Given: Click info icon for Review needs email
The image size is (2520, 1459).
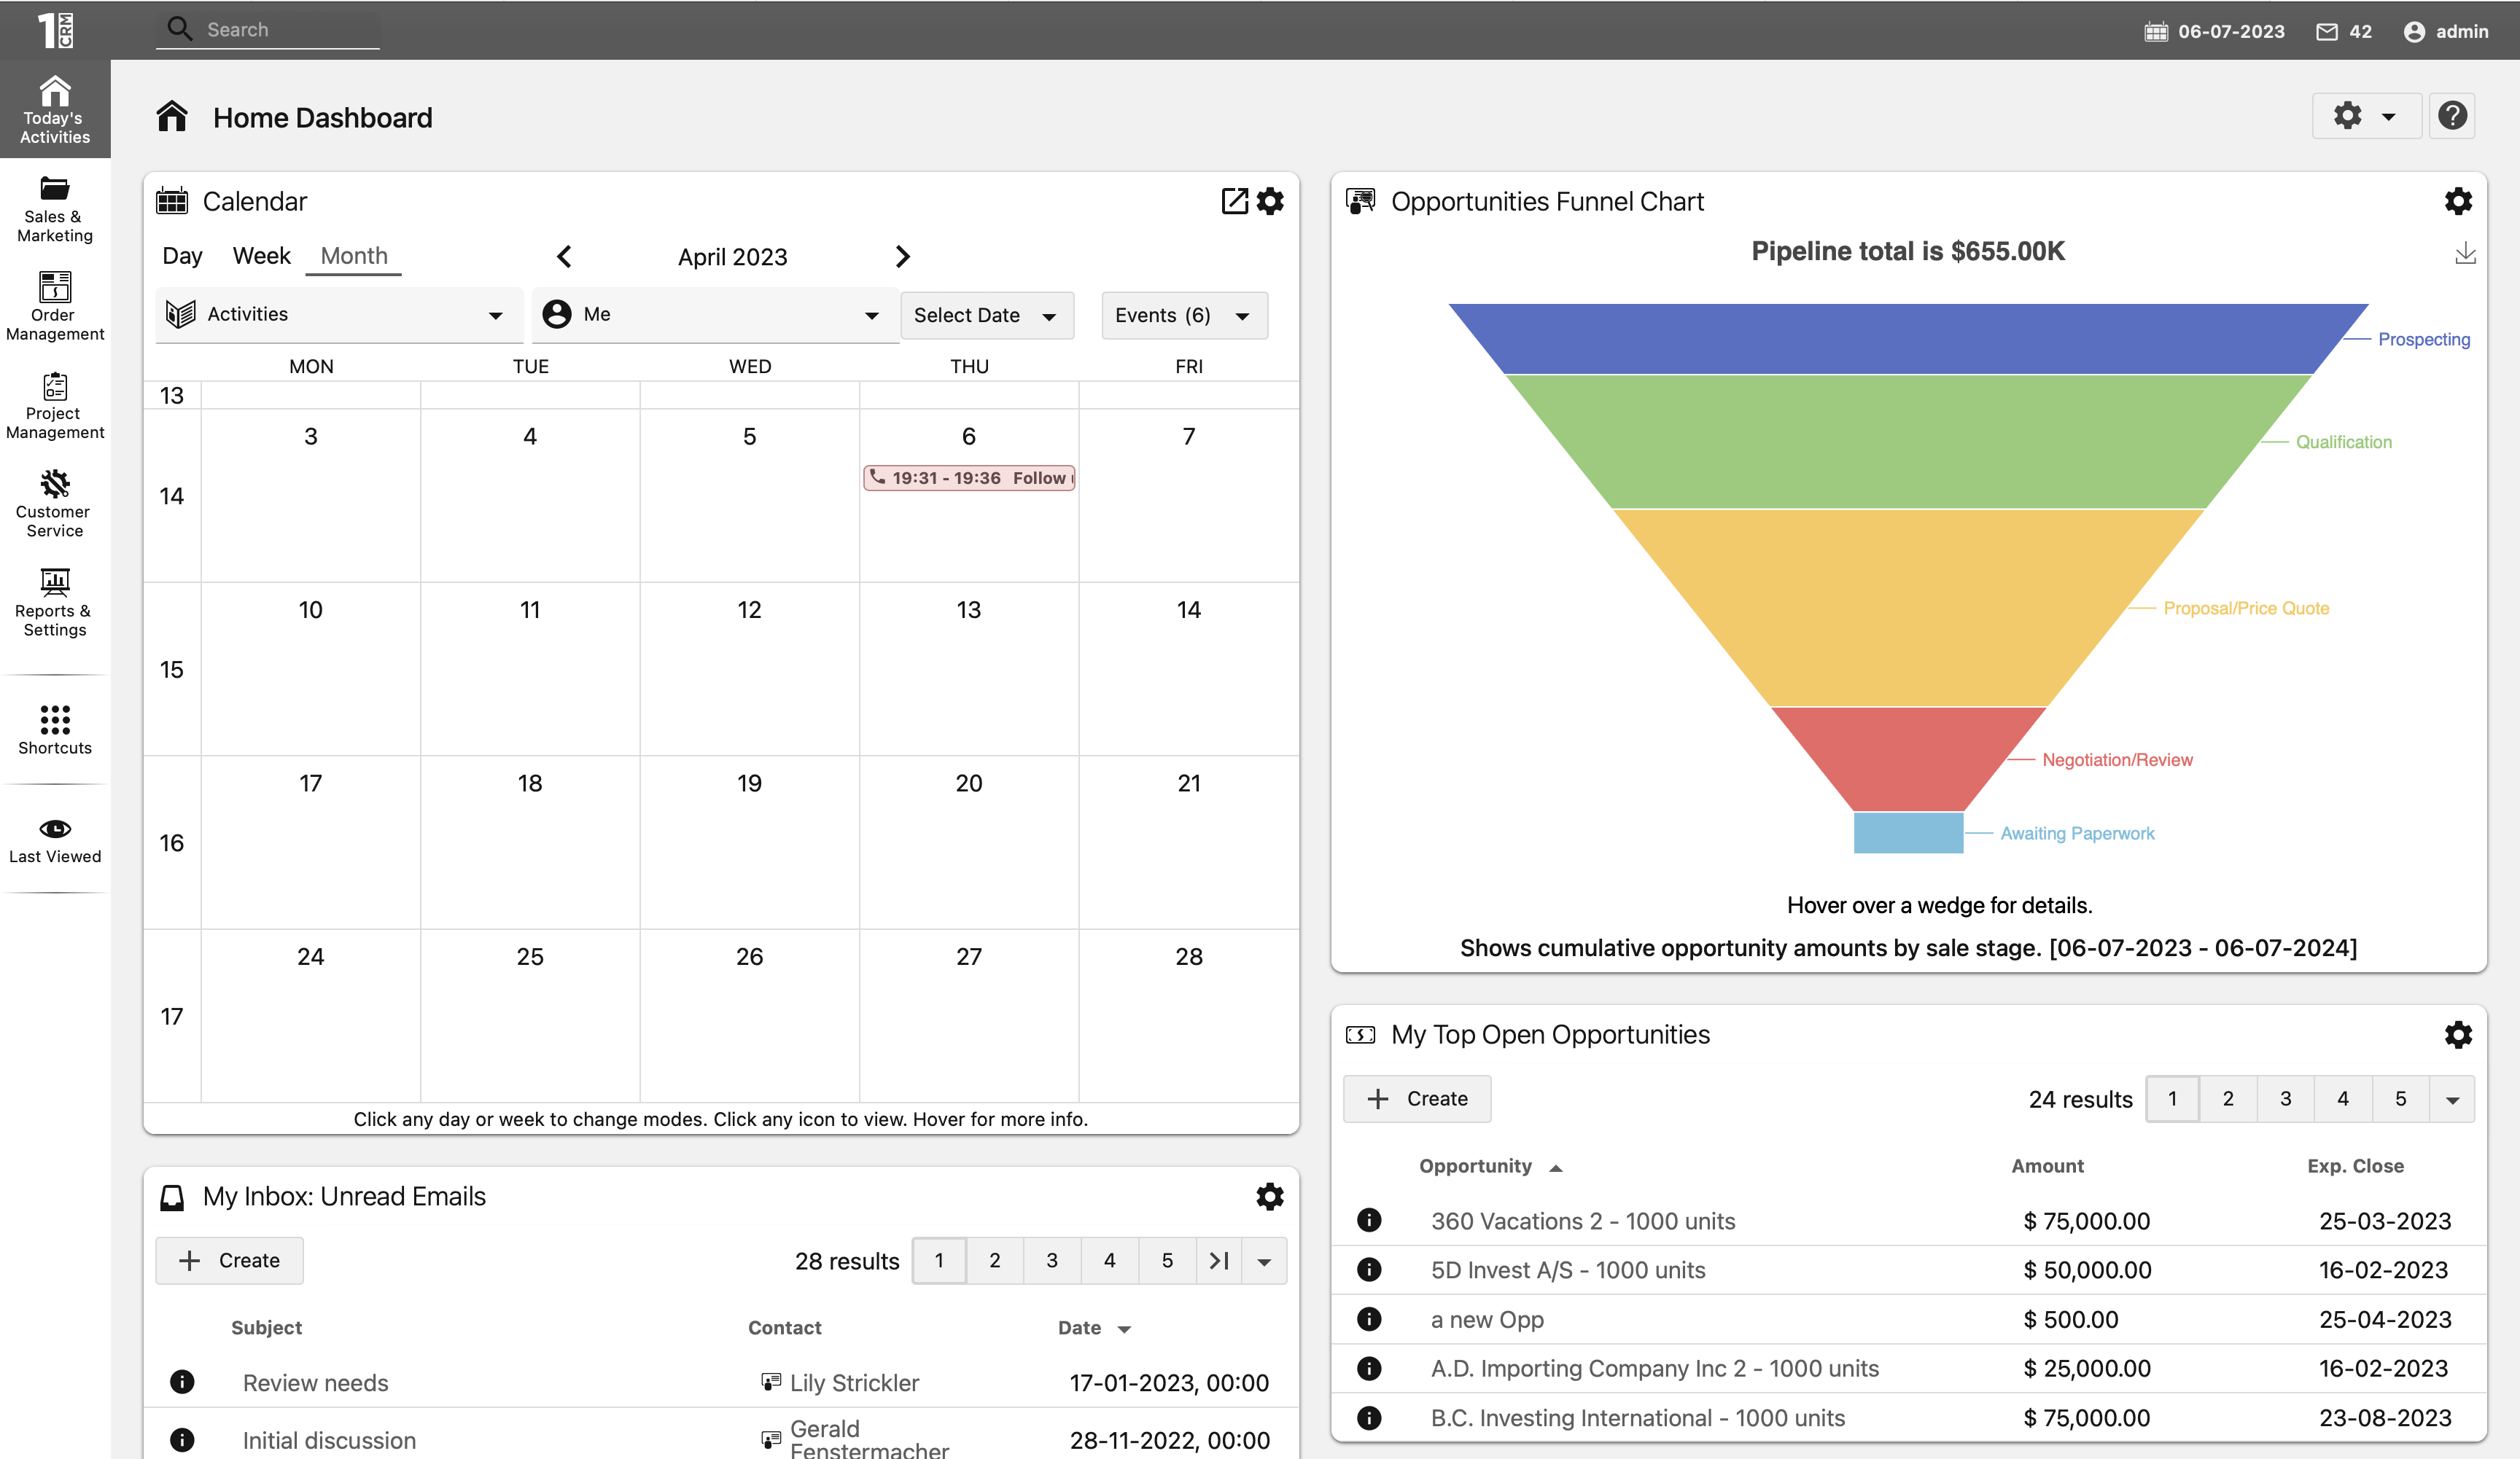Looking at the screenshot, I should point(182,1381).
